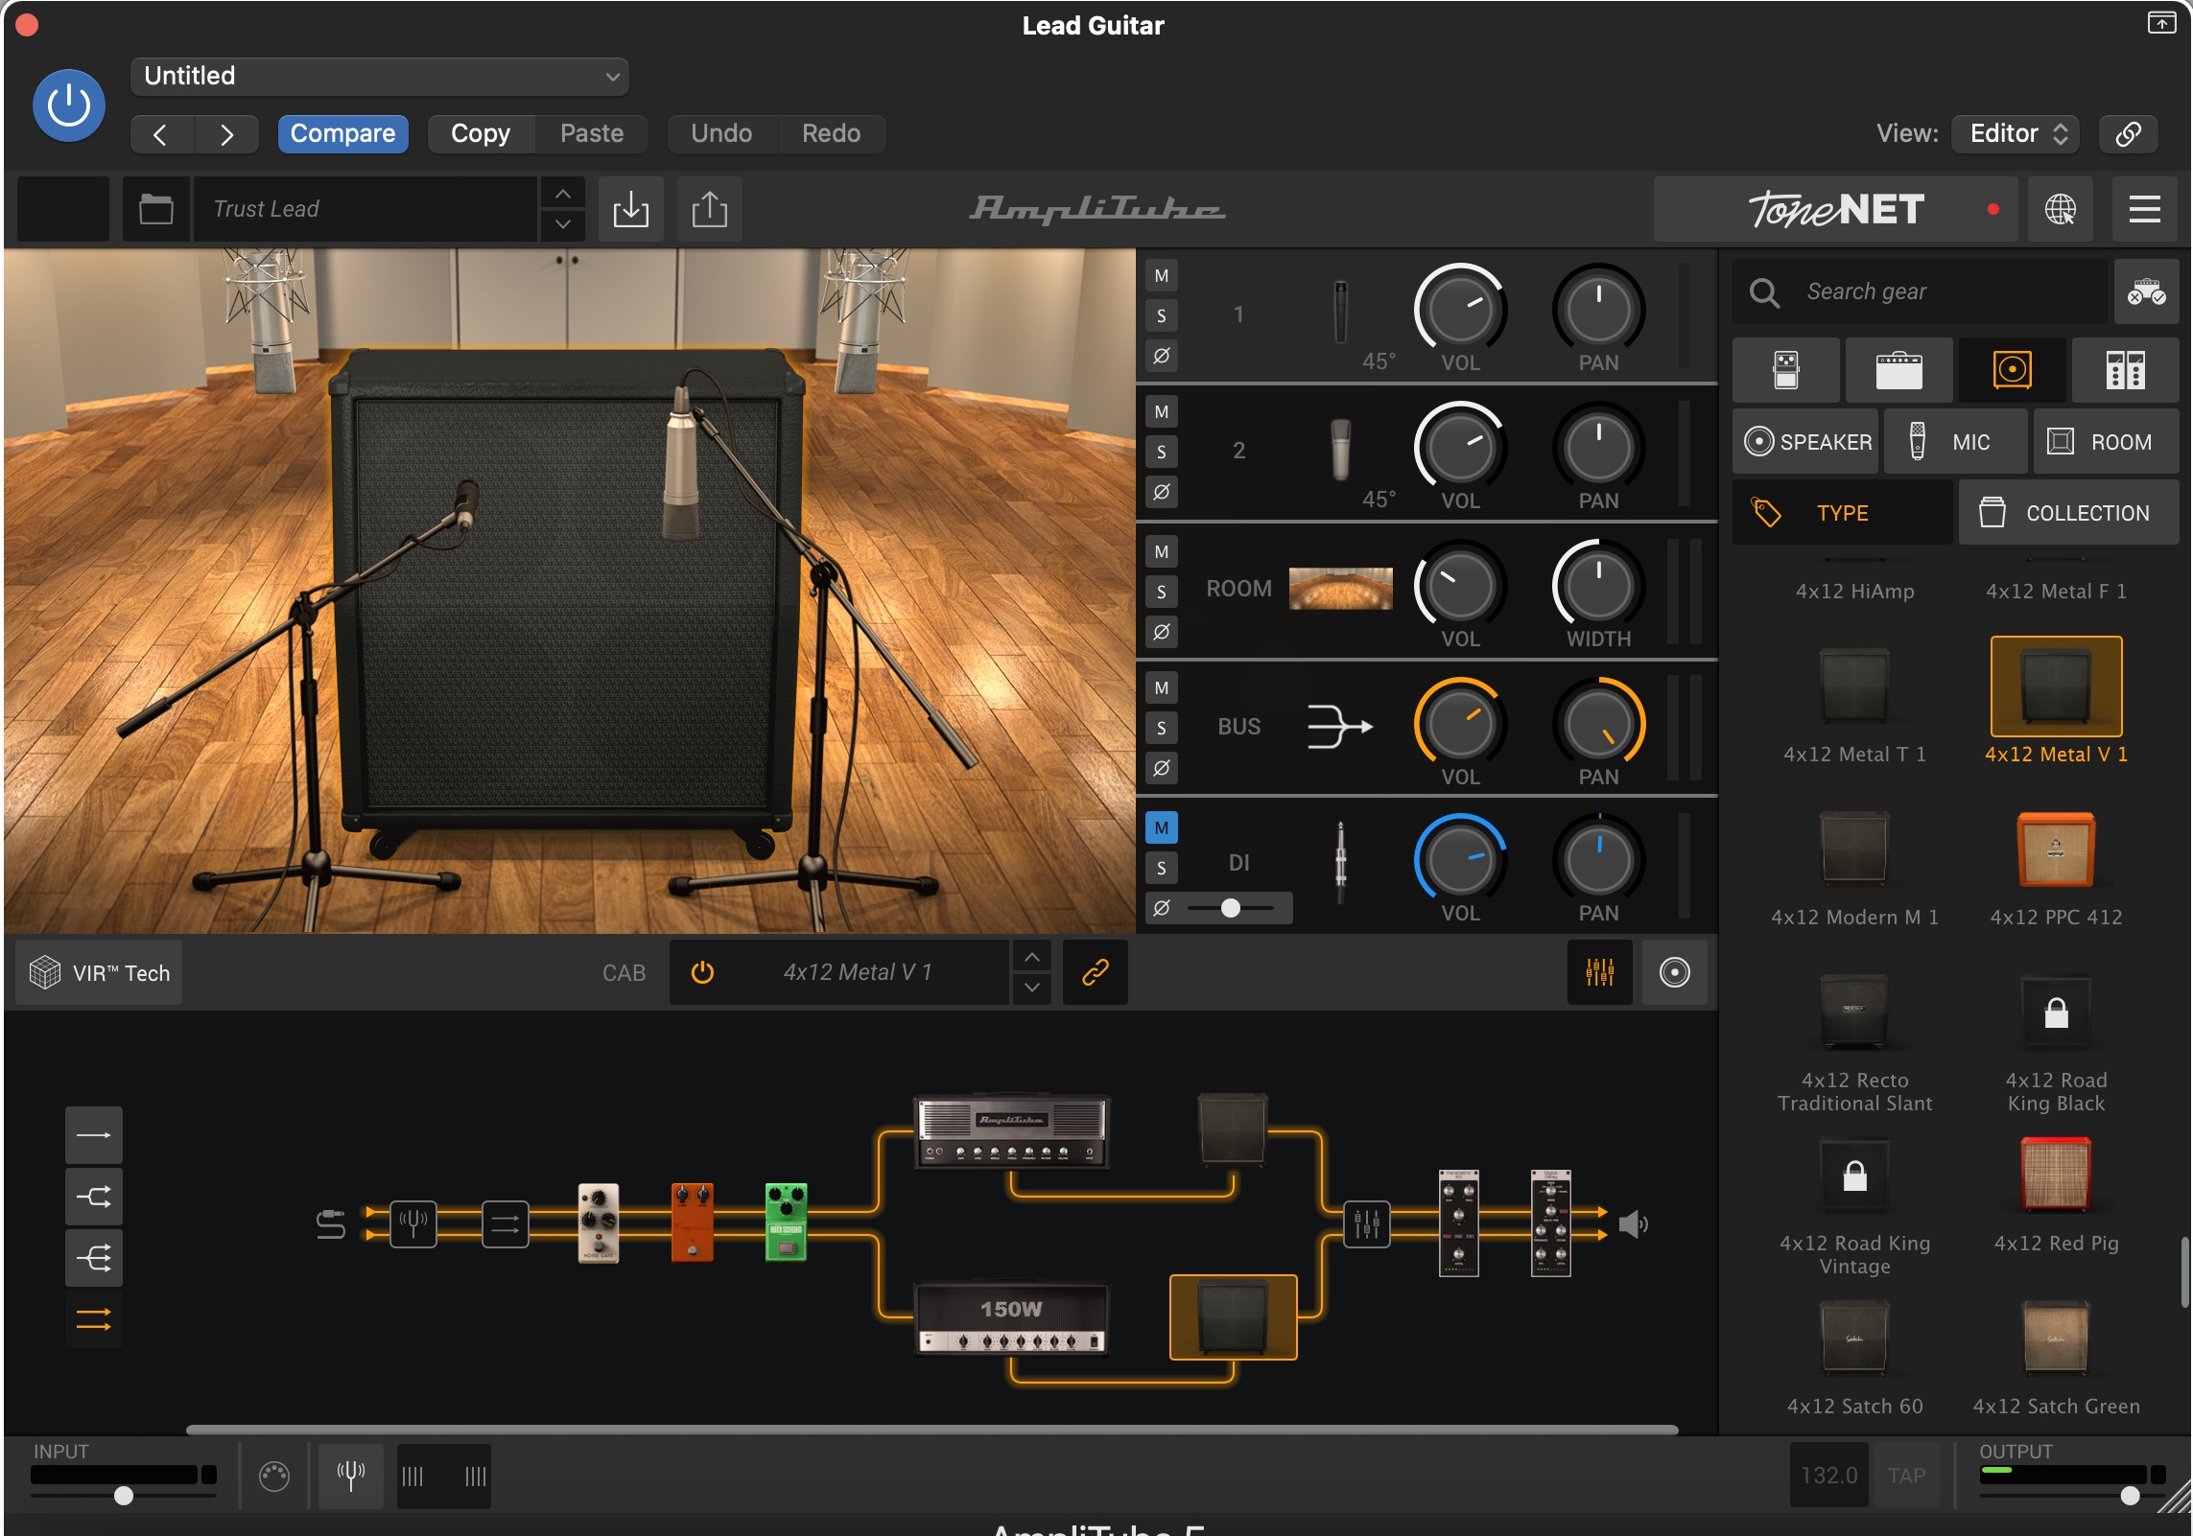2193x1536 pixels.
Task: Click the Paste button
Action: (x=592, y=133)
